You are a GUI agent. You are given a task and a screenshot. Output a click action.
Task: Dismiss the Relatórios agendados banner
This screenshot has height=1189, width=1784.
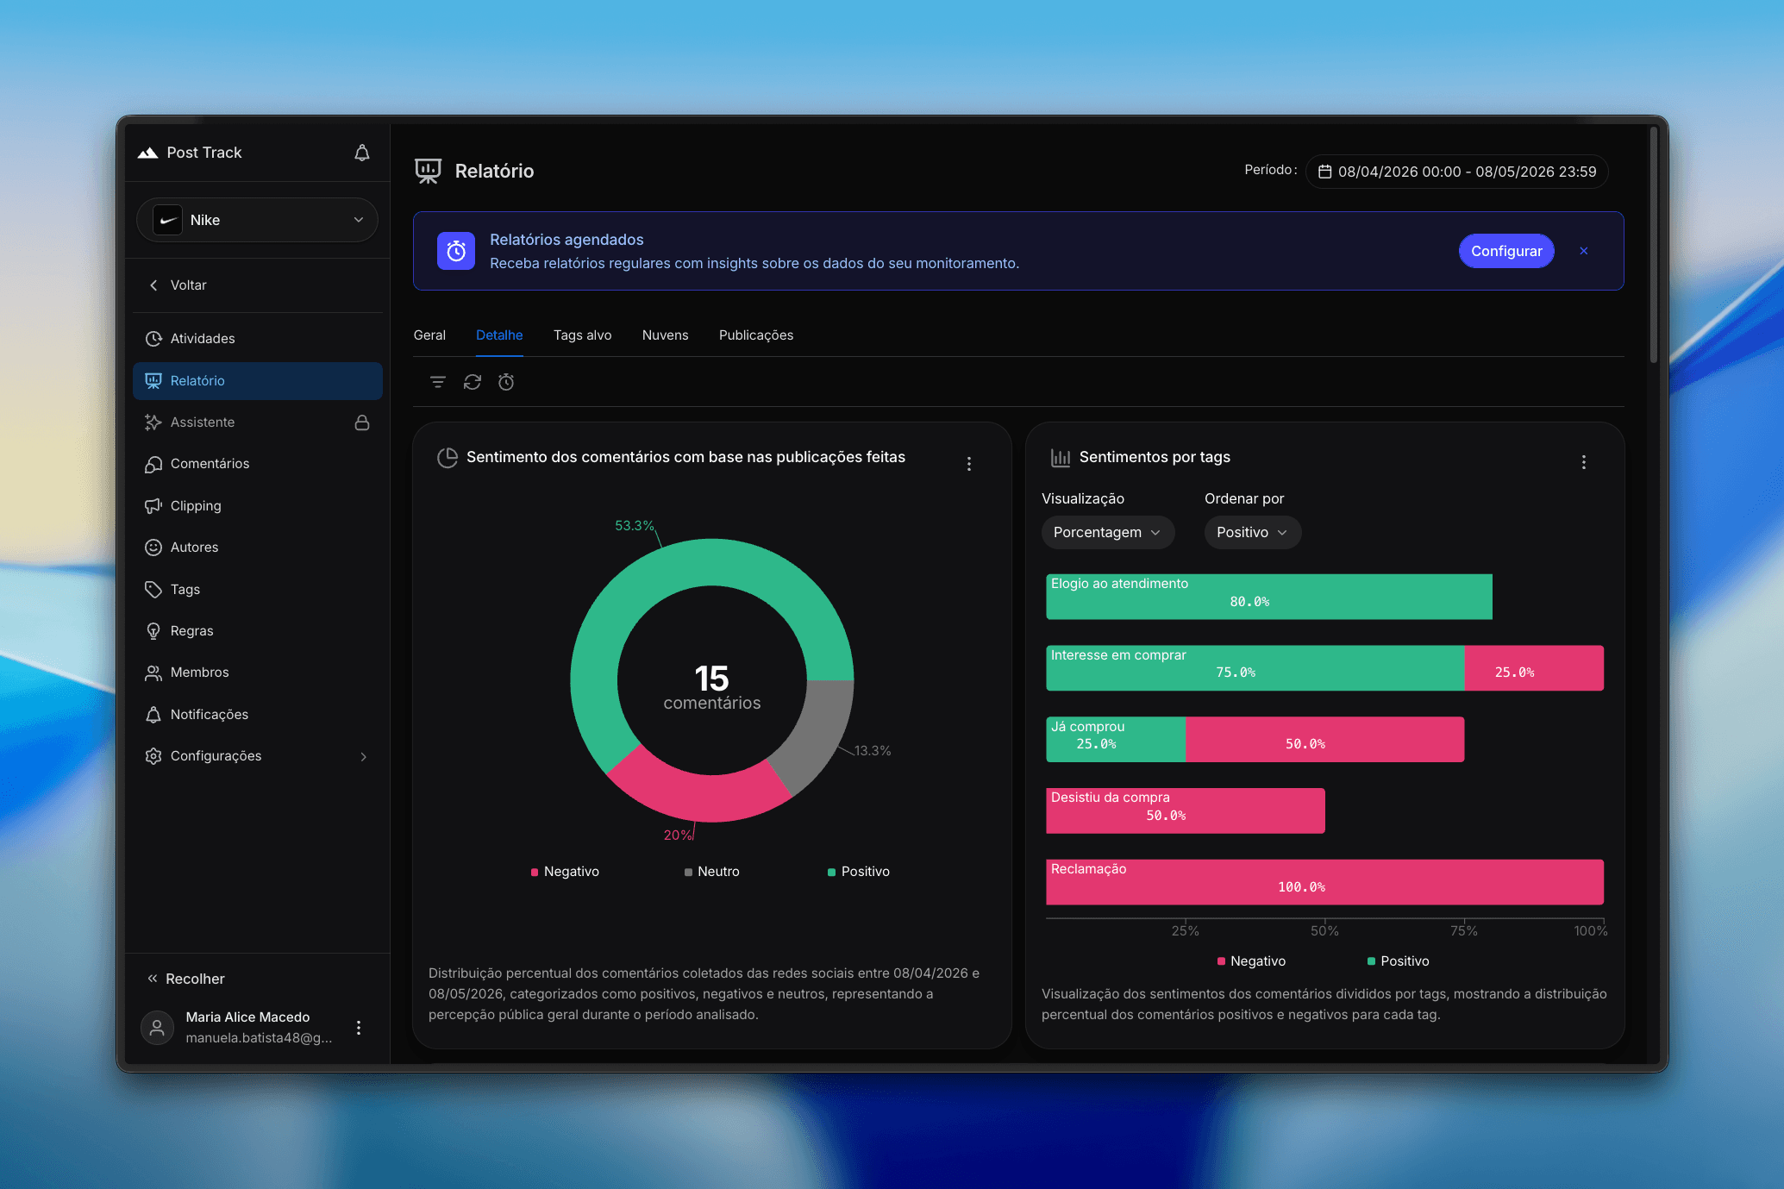click(x=1584, y=251)
